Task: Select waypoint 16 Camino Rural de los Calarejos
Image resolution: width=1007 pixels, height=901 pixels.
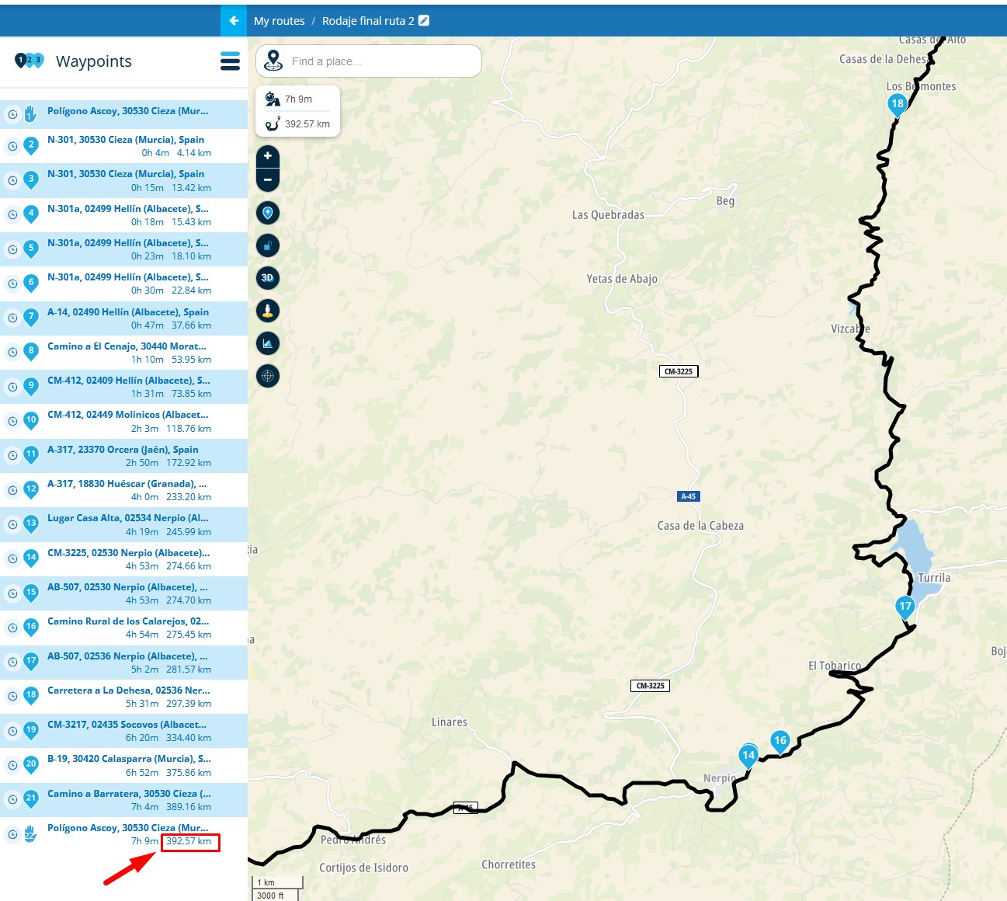Action: [123, 628]
